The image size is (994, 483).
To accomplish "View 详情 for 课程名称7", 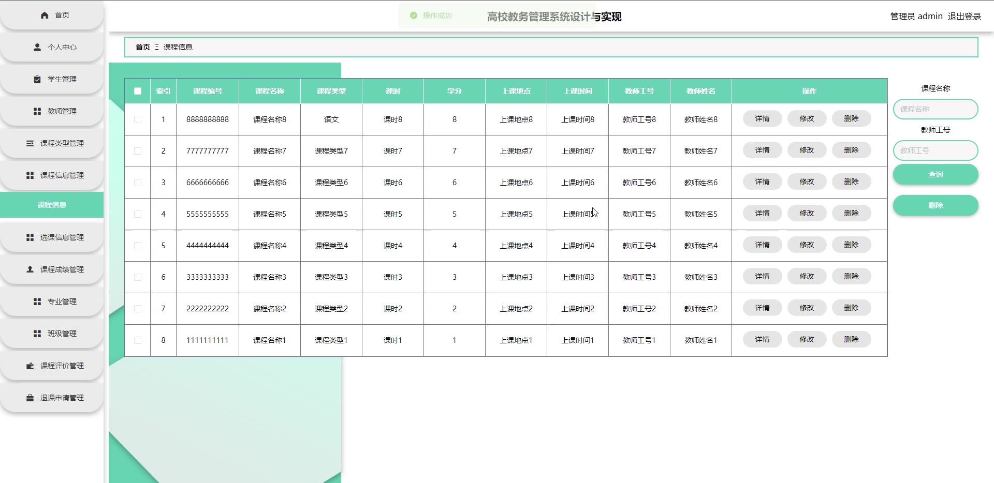I will click(762, 150).
